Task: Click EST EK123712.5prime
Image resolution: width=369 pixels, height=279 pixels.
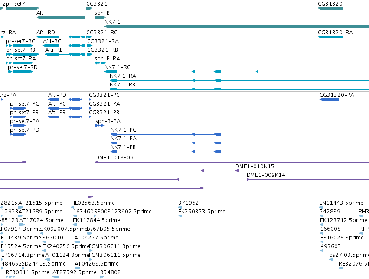Action: tap(343, 220)
